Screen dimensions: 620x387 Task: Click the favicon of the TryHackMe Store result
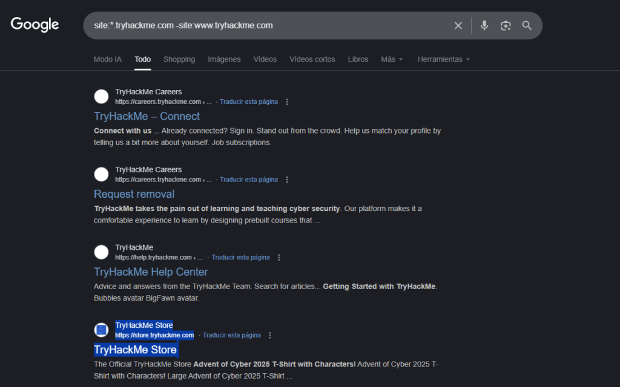tap(101, 330)
